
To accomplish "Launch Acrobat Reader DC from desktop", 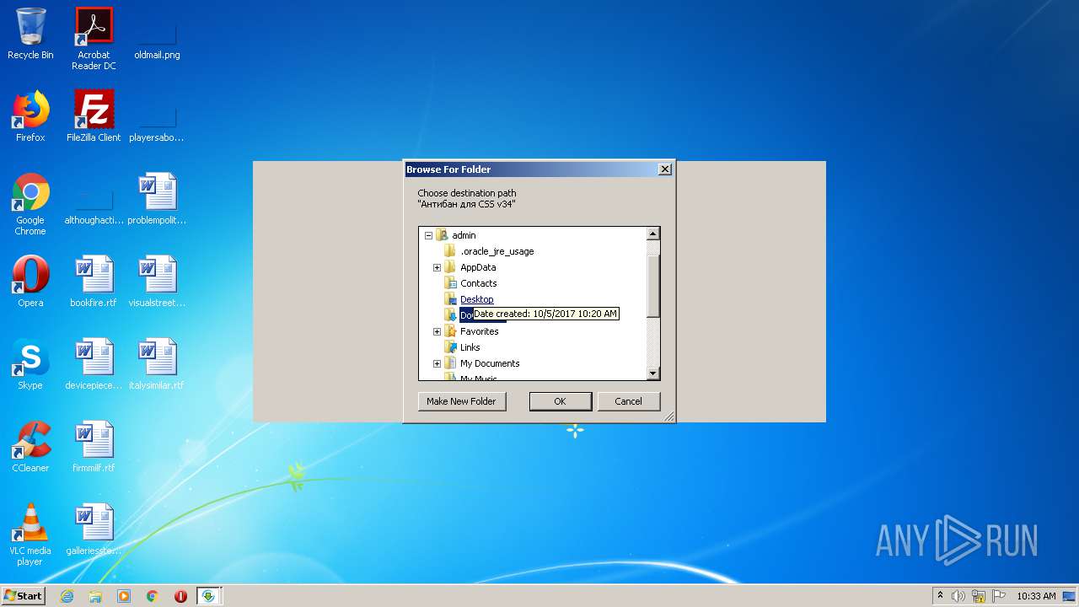I will tap(94, 39).
